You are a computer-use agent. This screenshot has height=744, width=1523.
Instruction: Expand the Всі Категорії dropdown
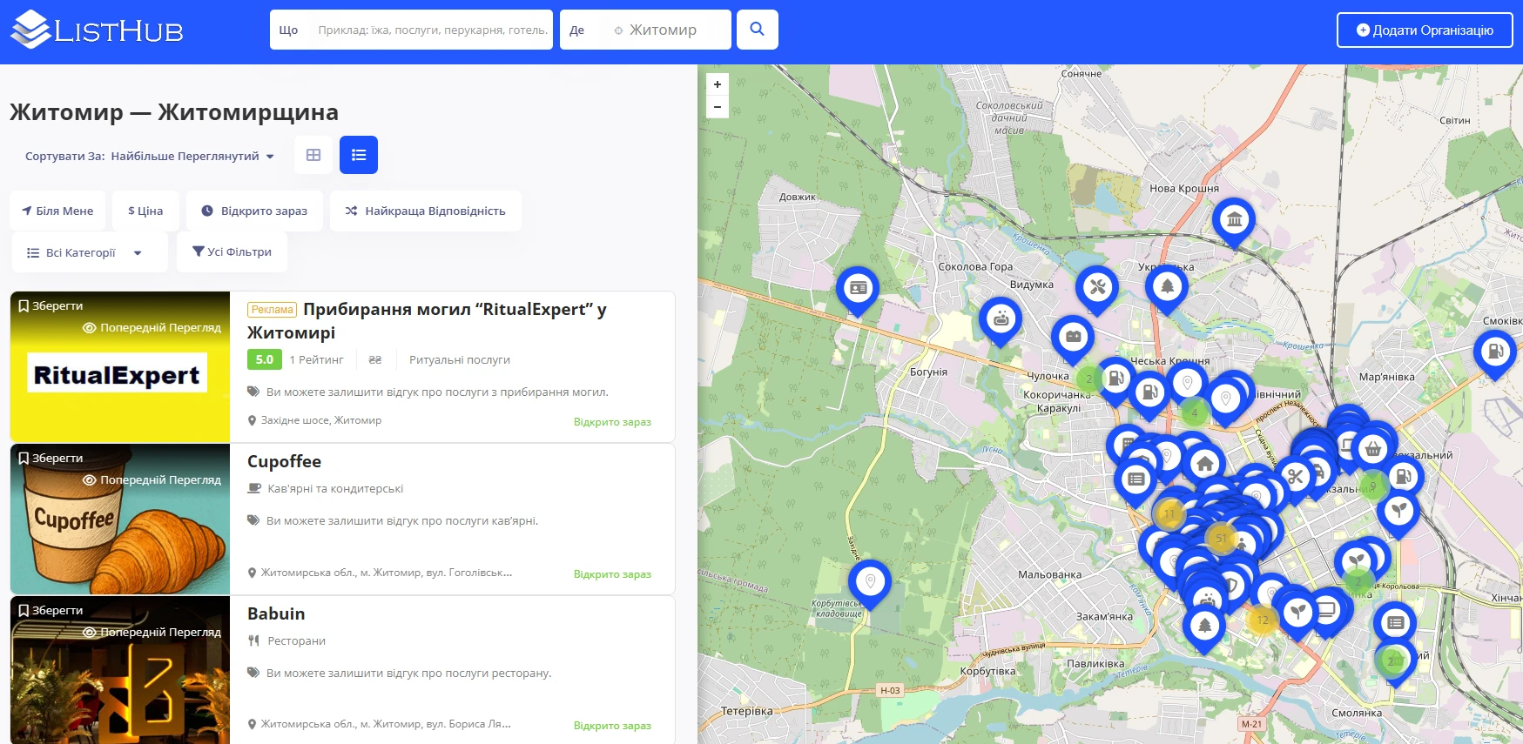coord(89,252)
